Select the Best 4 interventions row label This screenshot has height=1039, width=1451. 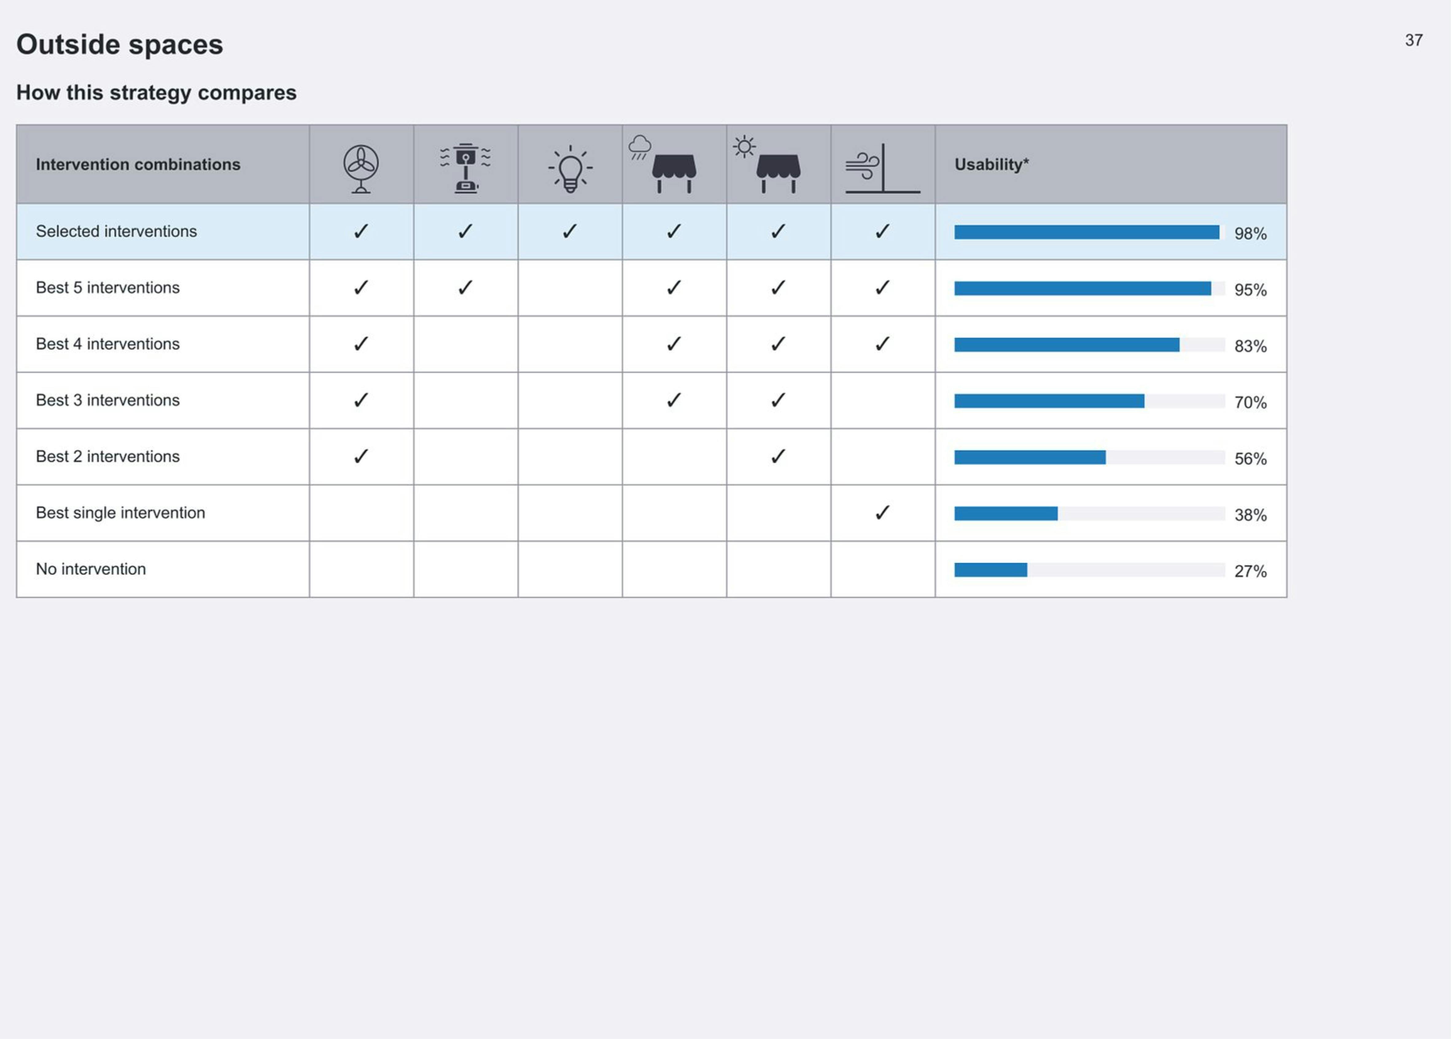click(x=107, y=344)
